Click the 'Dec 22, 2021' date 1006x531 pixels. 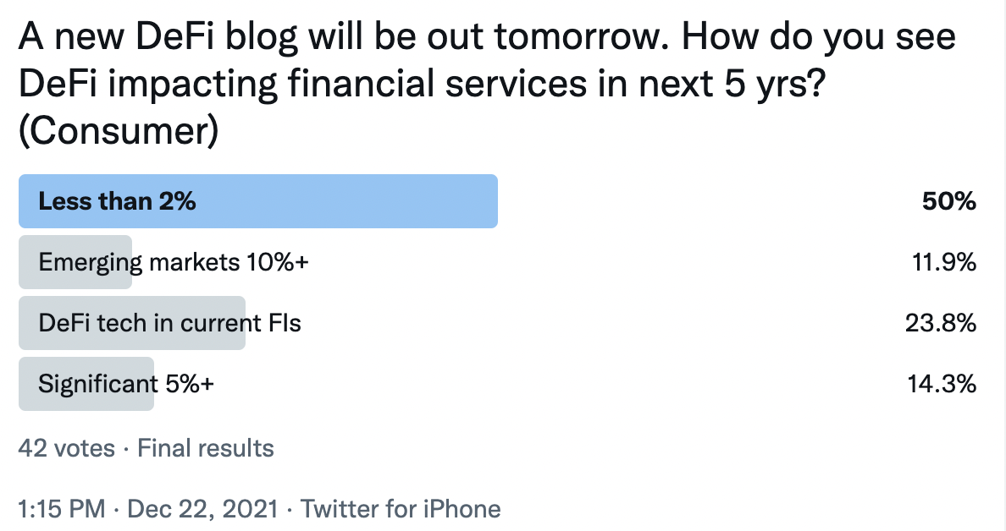click(202, 509)
